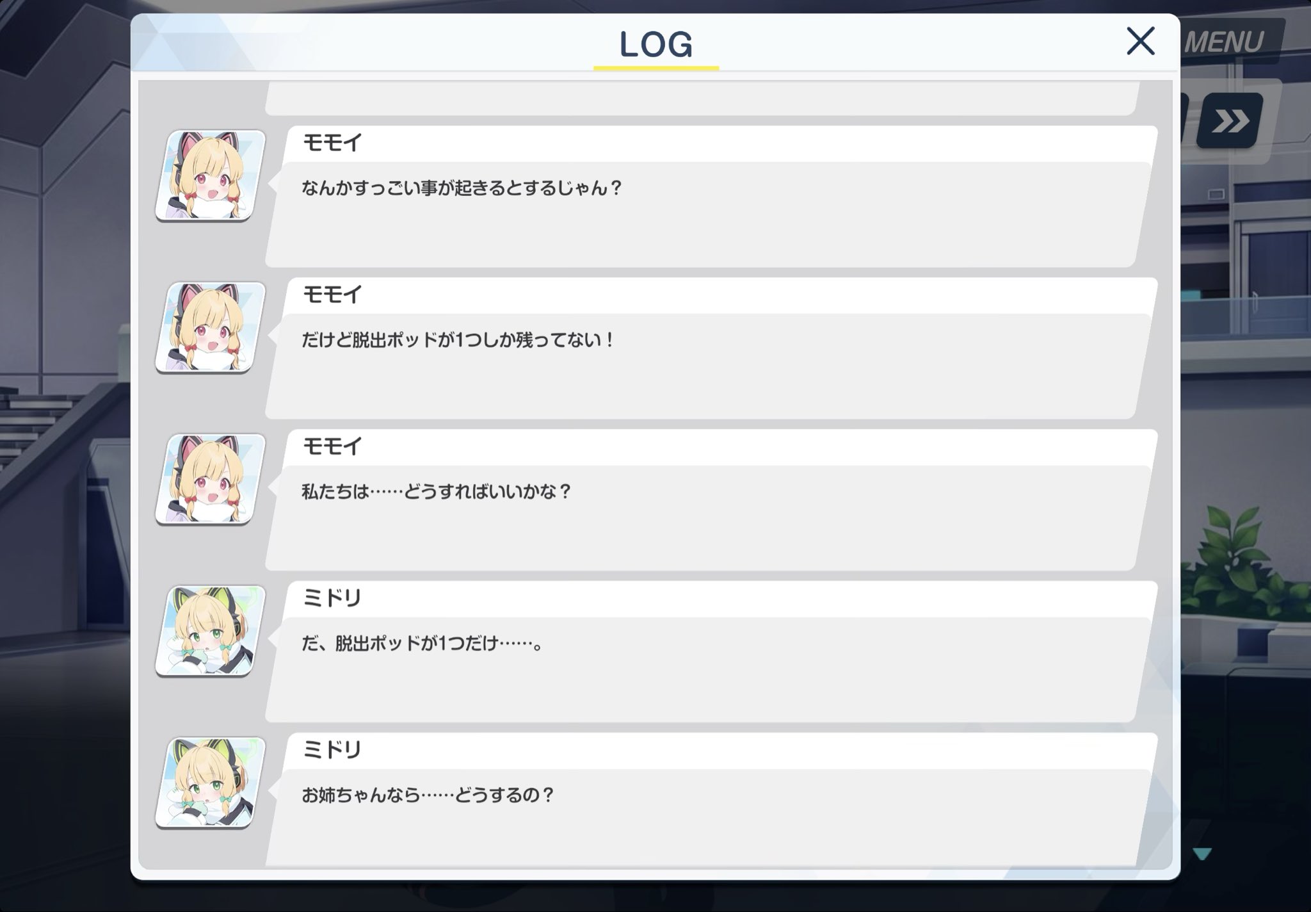Click the second ミドリ name label
Image resolution: width=1311 pixels, height=912 pixels.
pyautogui.click(x=332, y=750)
